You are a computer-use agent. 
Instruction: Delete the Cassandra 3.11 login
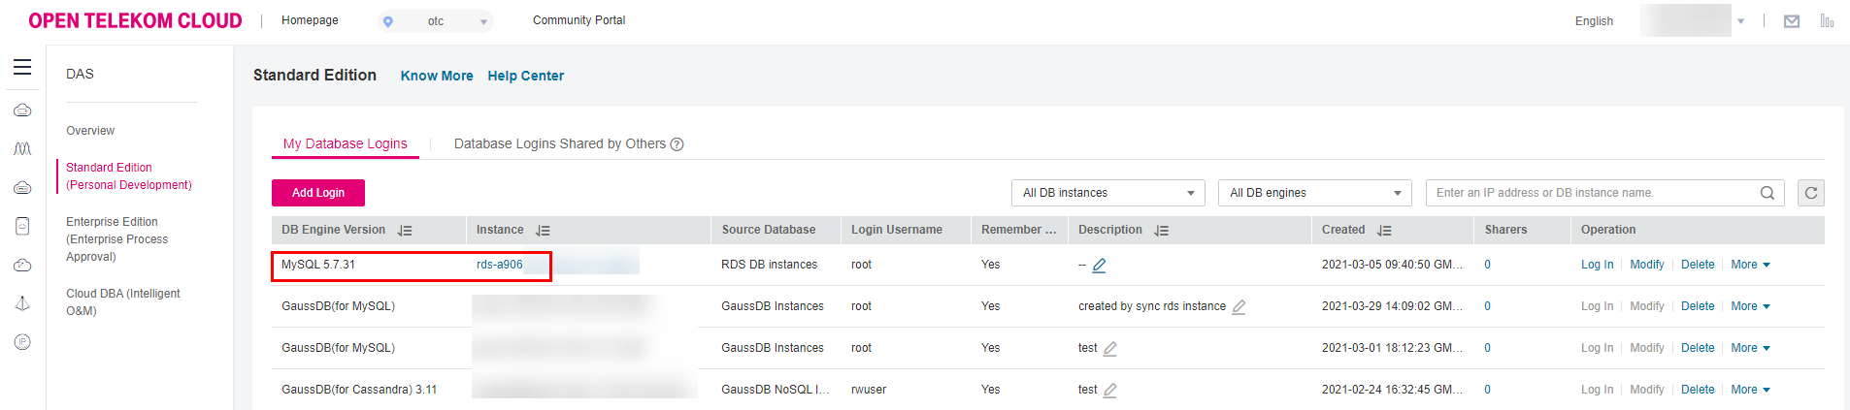(x=1698, y=390)
